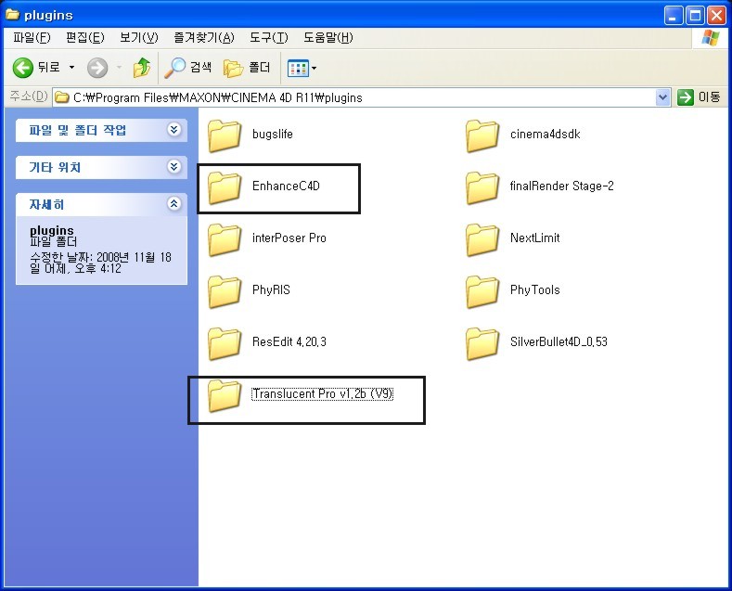Maximize the plugins window
The image size is (732, 591).
click(695, 16)
